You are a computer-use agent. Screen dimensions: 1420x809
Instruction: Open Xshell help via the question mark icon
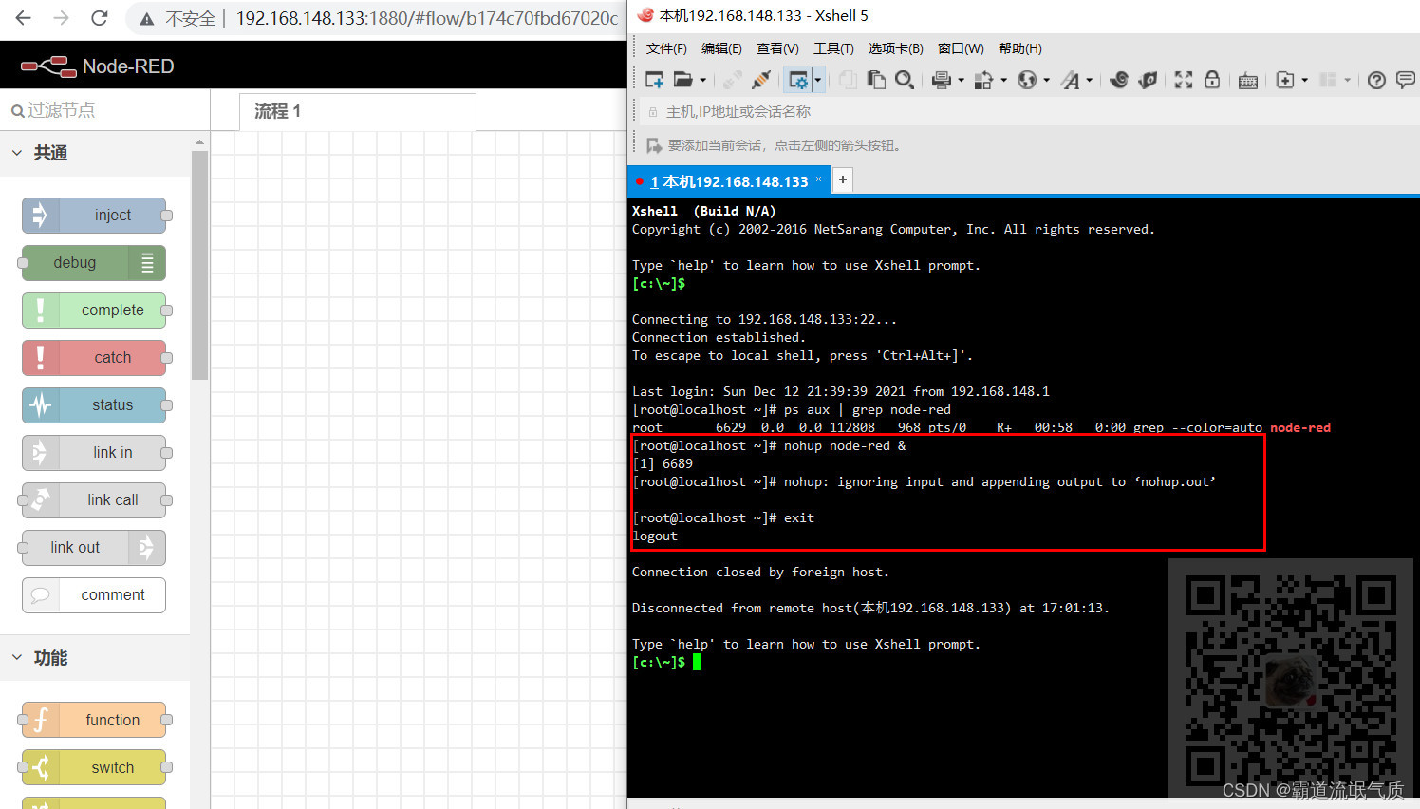pyautogui.click(x=1376, y=80)
